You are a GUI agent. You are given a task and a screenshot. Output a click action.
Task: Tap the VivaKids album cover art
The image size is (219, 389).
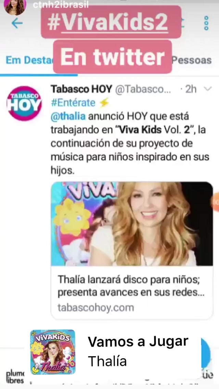53,352
